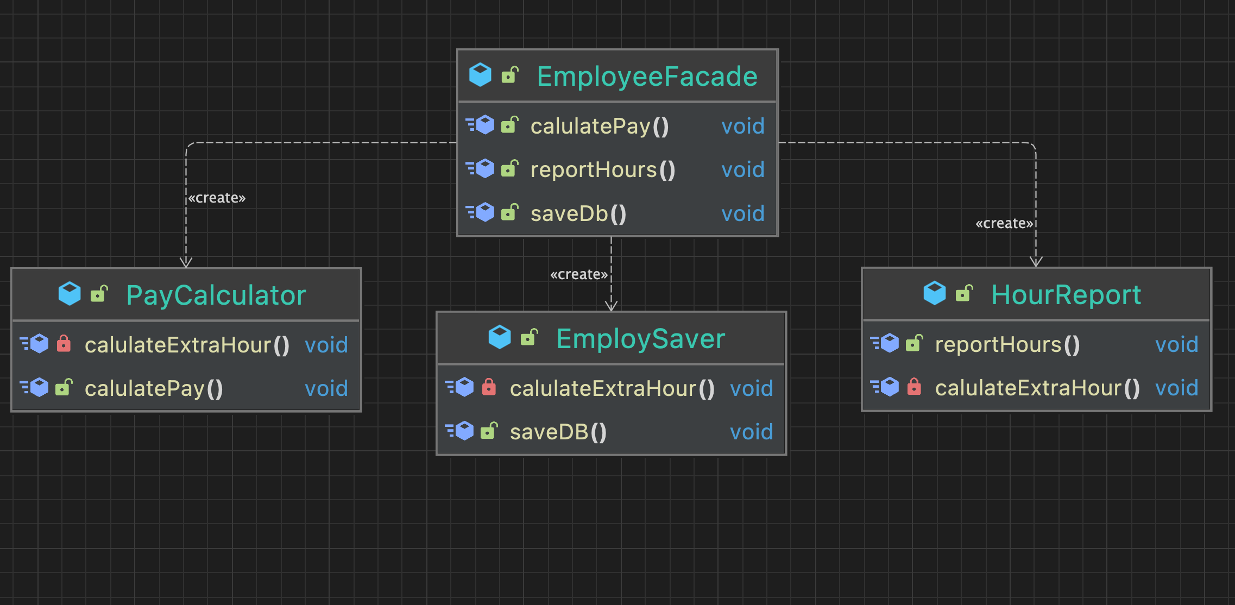Select calulatePay() method in PayCalculator

tap(154, 388)
